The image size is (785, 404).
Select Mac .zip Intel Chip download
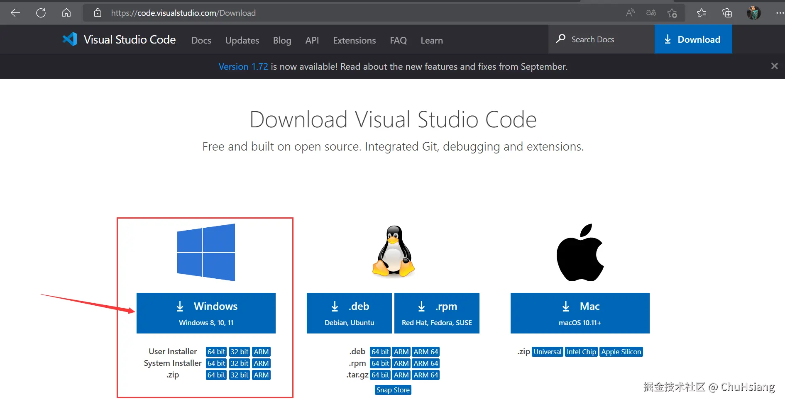(582, 352)
